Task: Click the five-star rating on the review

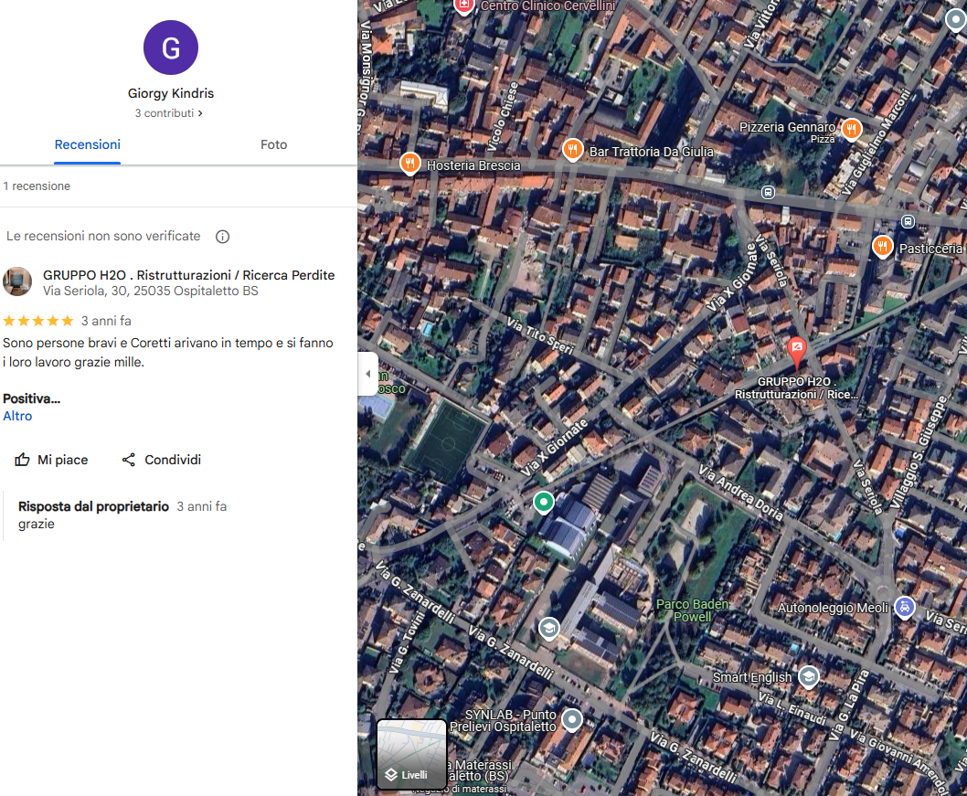Action: [x=38, y=321]
